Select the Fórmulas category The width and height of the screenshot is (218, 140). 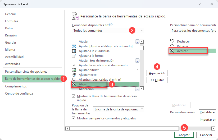pos(32,21)
